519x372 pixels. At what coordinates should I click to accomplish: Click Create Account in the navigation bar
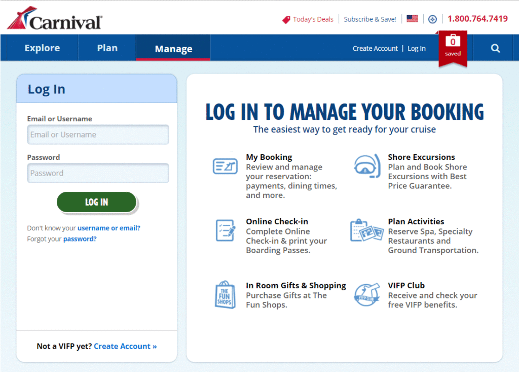coord(375,48)
